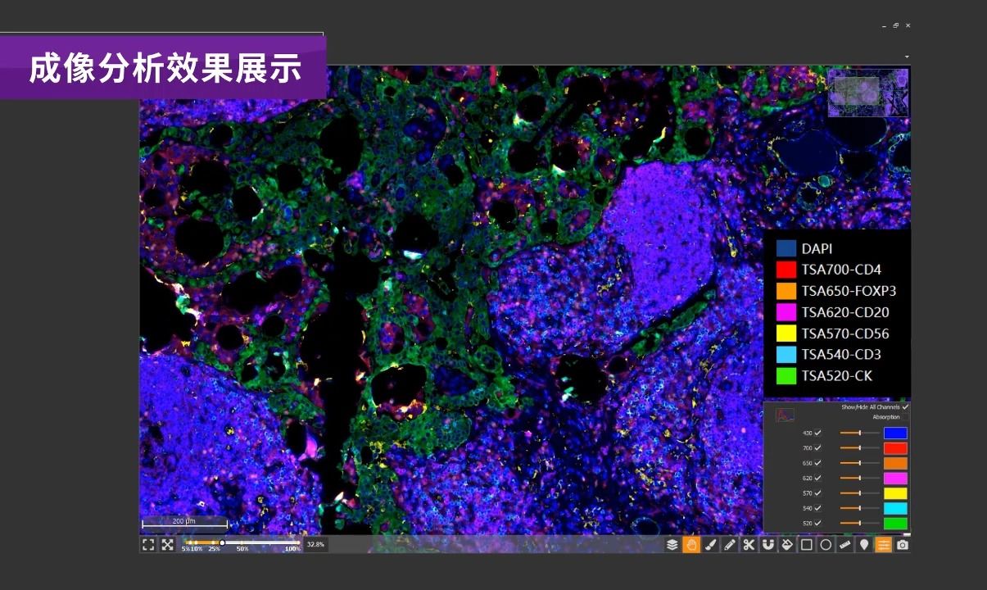
Task: Open the yellow color swatch for 570
Action: pyautogui.click(x=895, y=493)
